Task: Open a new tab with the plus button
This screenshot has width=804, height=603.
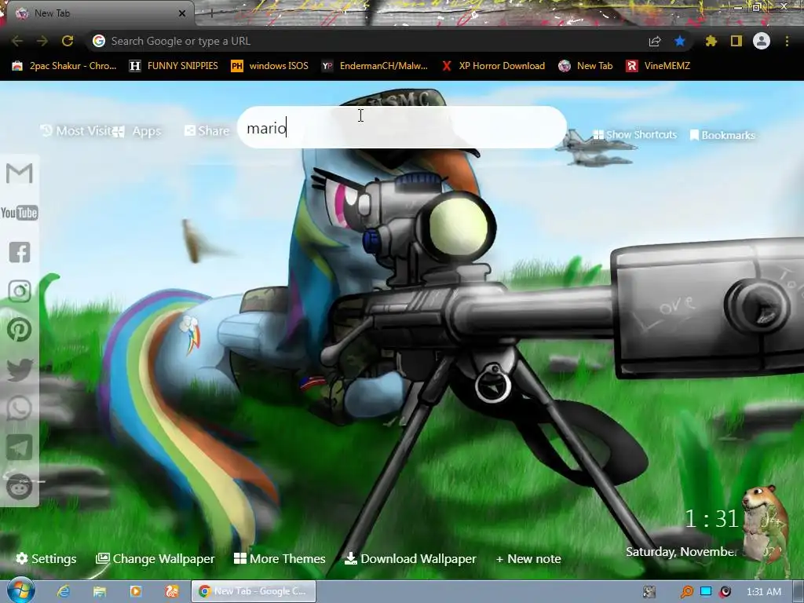Action: click(211, 13)
